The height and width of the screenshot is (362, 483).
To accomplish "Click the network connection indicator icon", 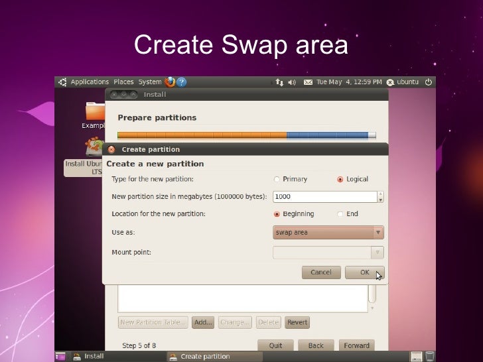I will coord(279,82).
